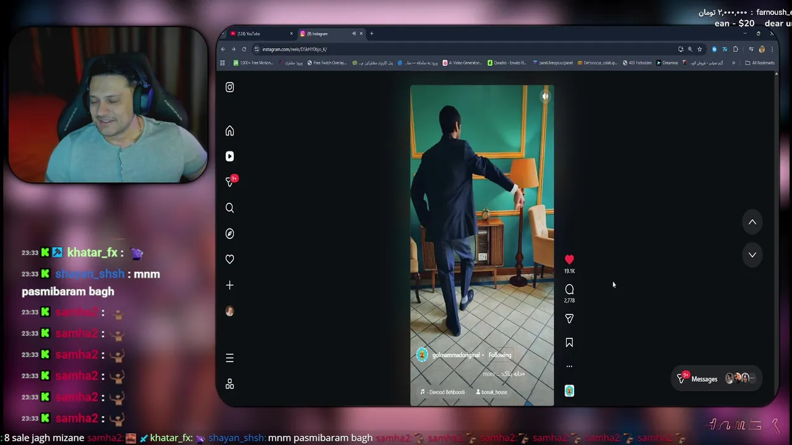The width and height of the screenshot is (792, 445).
Task: Go to next reel down chevron
Action: click(752, 255)
